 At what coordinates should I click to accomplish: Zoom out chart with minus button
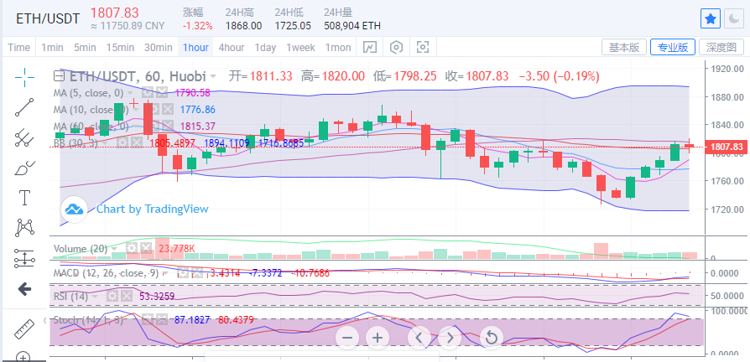(347, 339)
